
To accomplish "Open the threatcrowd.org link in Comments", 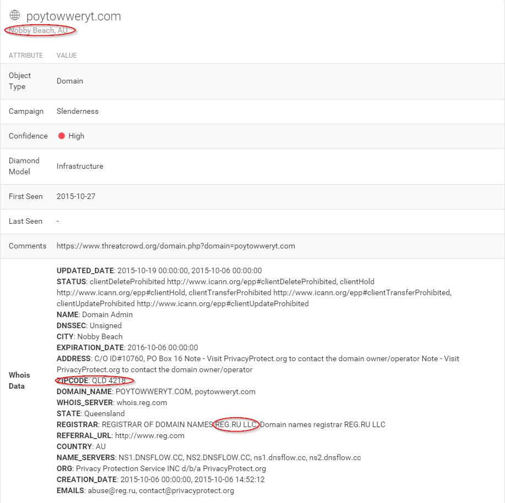I will coord(176,246).
